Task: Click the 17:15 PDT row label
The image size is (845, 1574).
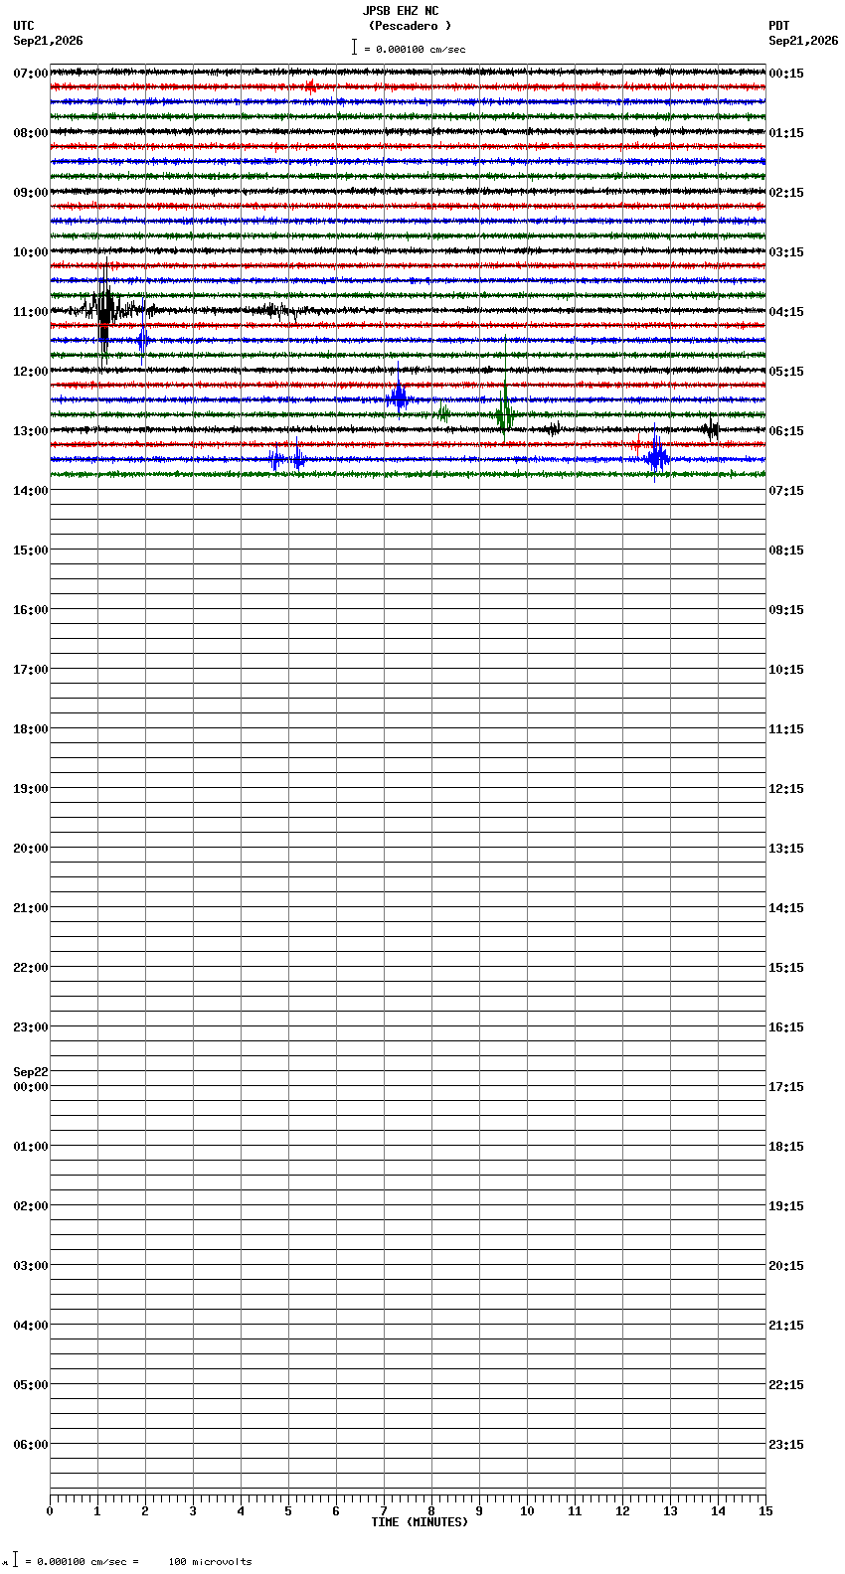Action: coord(786,1087)
